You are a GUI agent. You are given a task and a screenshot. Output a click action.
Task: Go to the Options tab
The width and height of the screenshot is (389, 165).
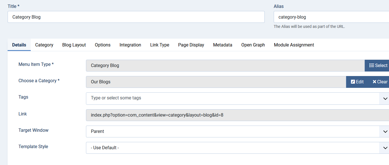[x=103, y=45]
